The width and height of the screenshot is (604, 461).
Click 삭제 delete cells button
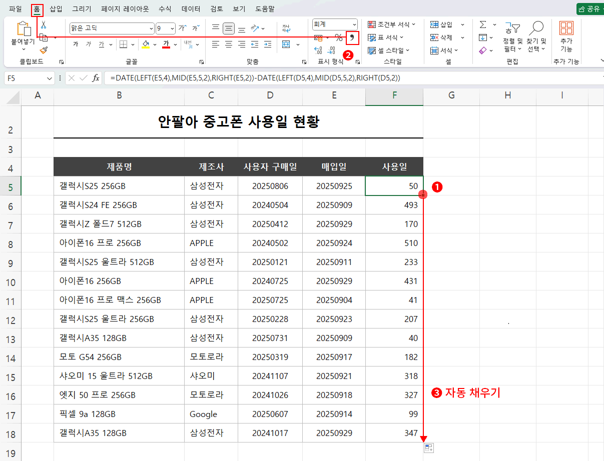(x=441, y=37)
